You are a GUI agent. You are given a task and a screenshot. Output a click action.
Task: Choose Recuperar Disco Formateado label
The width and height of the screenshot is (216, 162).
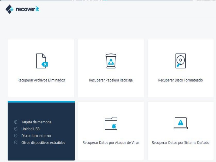point(180,80)
